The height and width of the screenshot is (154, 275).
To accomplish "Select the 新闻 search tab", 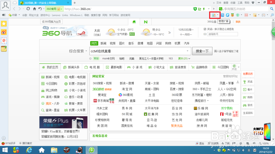I will pyautogui.click(x=103, y=43).
